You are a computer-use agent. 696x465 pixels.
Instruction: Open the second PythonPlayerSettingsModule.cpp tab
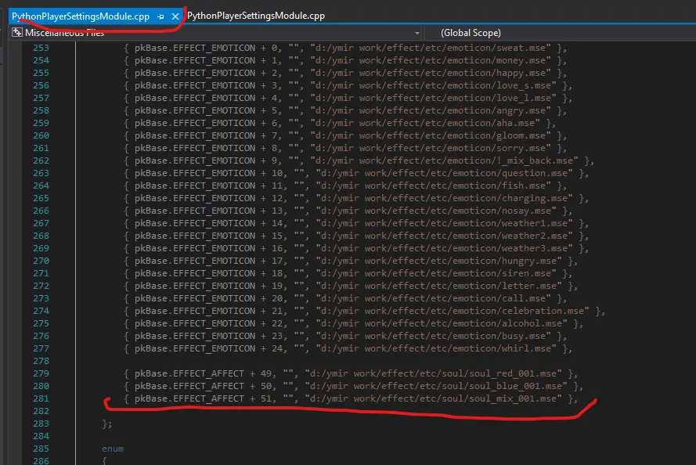pyautogui.click(x=255, y=16)
